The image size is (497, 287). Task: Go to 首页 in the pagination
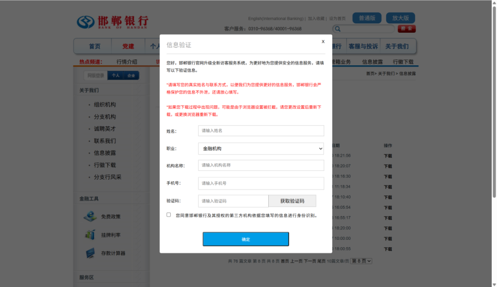(x=285, y=261)
